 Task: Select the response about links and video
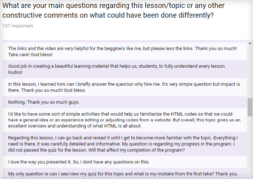[125, 52]
